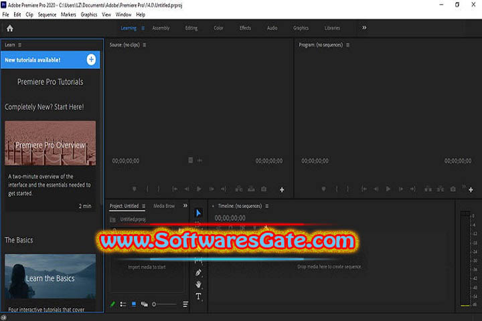Go to Out point in Source monitor

pyautogui.click(x=224, y=189)
